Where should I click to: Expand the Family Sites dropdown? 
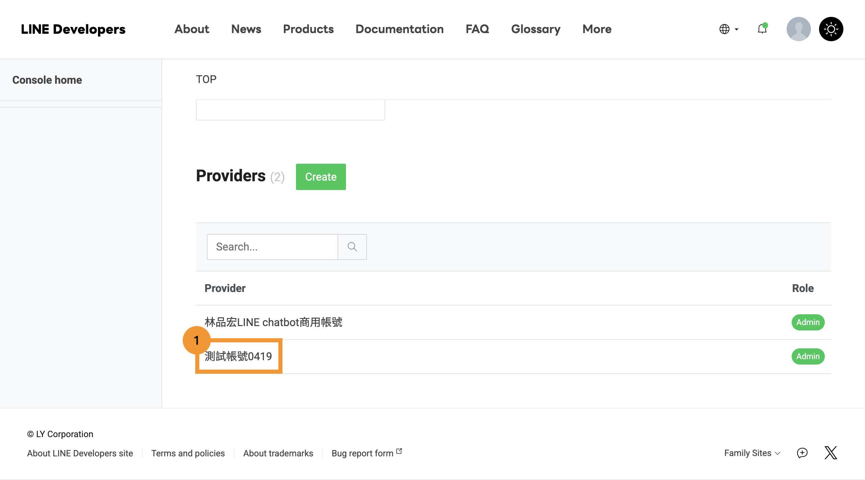click(x=752, y=453)
